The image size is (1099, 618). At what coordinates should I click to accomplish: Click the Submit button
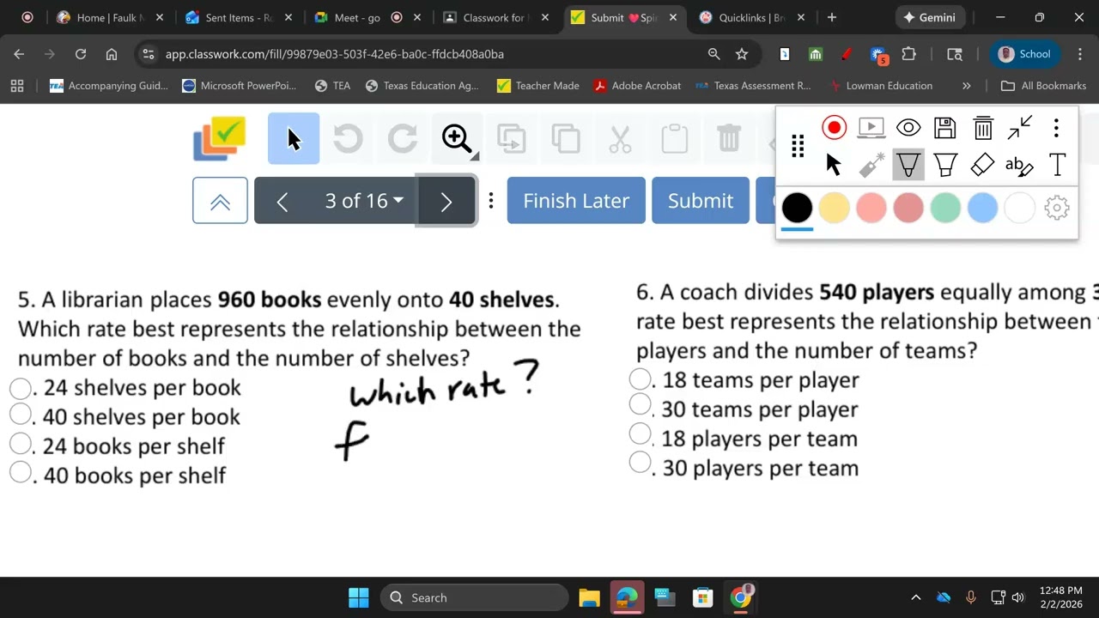tap(701, 201)
